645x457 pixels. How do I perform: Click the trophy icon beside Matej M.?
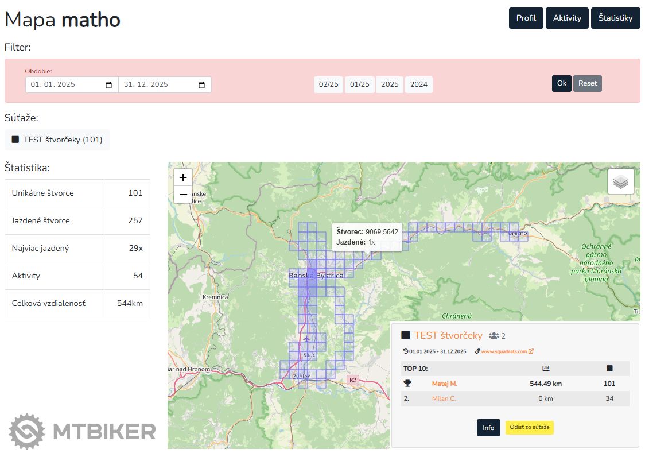[407, 384]
